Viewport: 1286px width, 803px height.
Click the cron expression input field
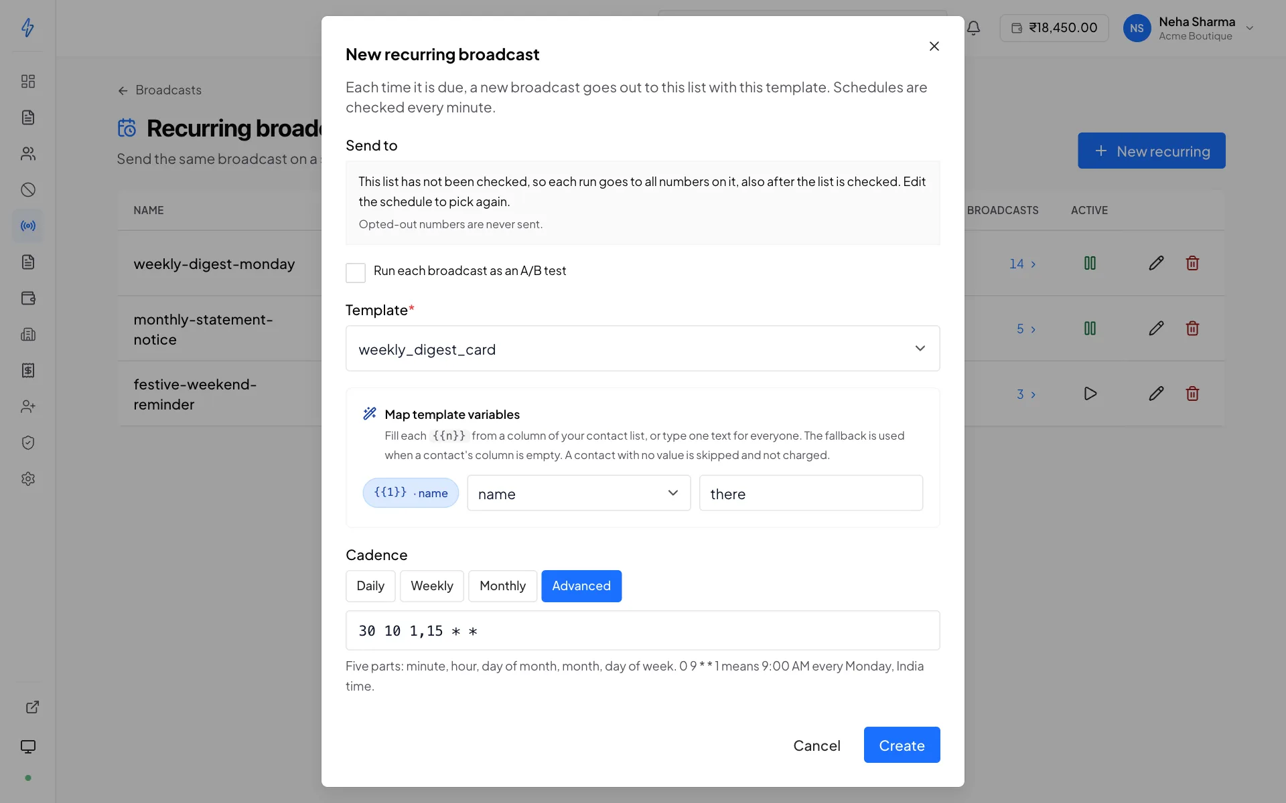tap(643, 630)
